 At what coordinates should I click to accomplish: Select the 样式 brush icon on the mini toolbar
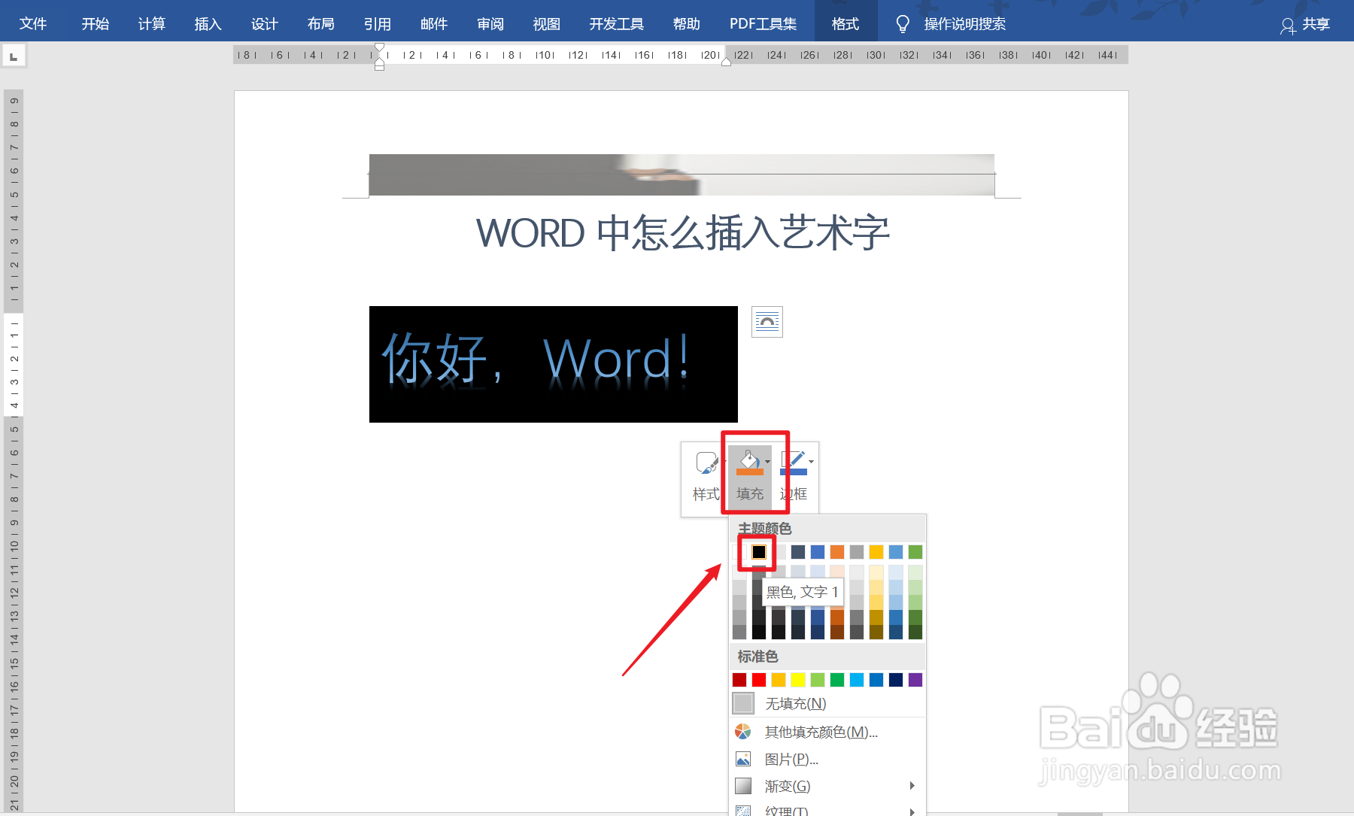[x=706, y=462]
